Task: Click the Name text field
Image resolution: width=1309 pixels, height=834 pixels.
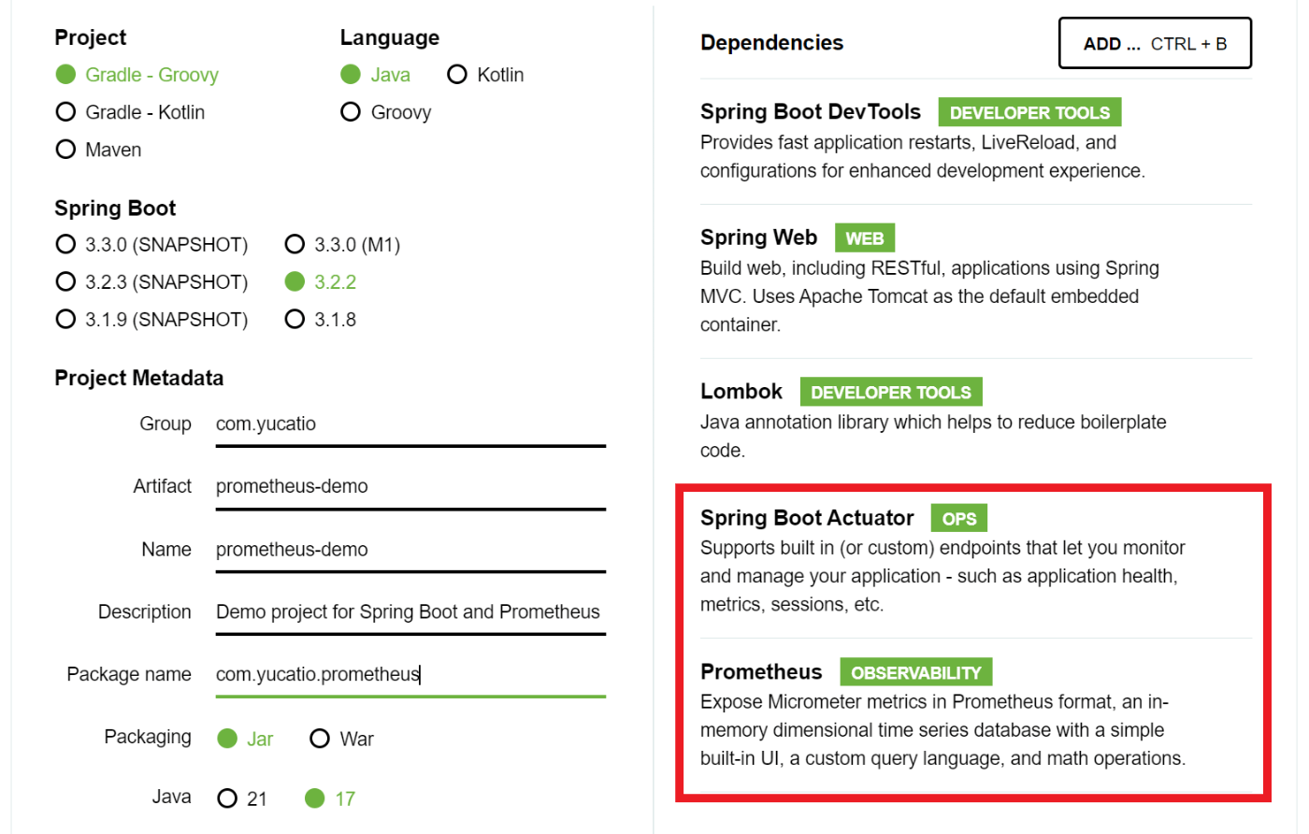Action: [410, 550]
